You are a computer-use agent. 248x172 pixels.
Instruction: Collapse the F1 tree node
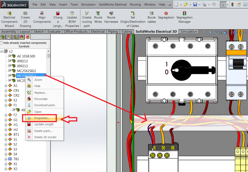[6, 105]
